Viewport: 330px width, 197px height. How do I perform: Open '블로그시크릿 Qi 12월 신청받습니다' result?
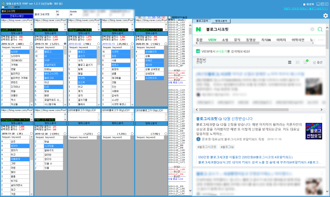(224, 118)
